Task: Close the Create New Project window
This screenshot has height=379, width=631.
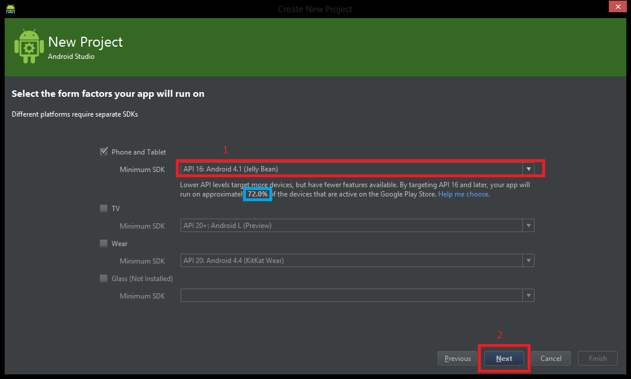Action: (x=618, y=6)
